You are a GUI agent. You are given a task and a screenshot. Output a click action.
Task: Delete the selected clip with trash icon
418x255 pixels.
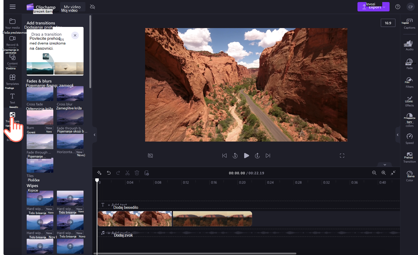137,173
